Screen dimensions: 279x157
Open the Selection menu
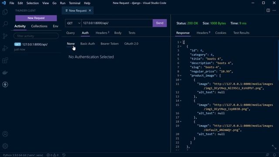(x=33, y=3)
